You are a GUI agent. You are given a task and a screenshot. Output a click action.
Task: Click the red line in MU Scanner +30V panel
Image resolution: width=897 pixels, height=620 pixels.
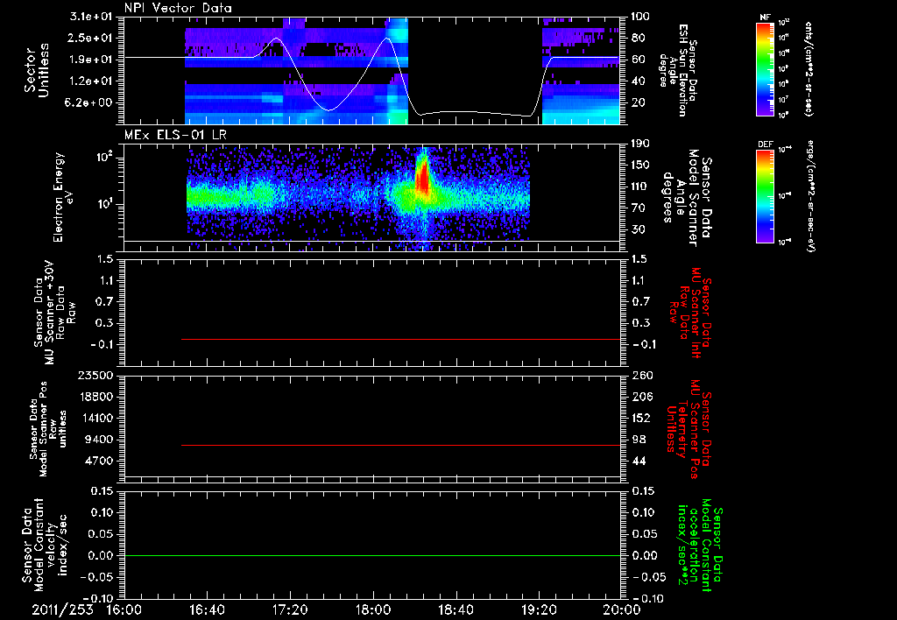(x=400, y=339)
